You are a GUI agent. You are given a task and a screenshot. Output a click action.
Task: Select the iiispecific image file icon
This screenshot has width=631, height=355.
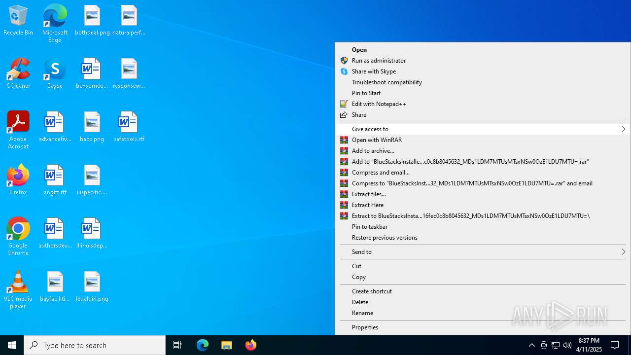92,180
